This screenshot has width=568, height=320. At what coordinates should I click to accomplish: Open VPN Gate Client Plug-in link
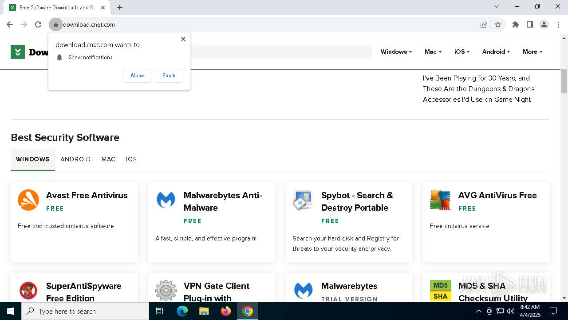click(x=217, y=292)
